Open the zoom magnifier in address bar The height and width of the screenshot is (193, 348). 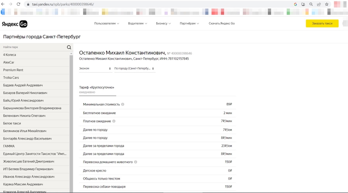pyautogui.click(x=311, y=4)
